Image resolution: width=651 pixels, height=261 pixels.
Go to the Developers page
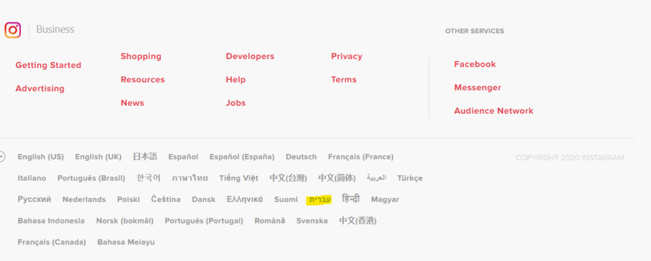250,56
